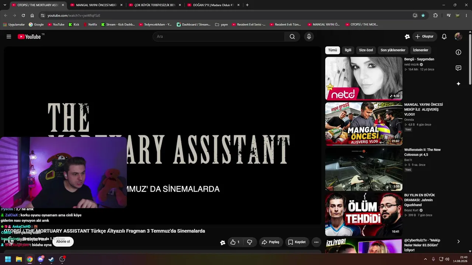This screenshot has height=265, width=472.
Task: Open the BU YILIN EN BÜYÜK DRAMASI title
Action: pos(420,200)
